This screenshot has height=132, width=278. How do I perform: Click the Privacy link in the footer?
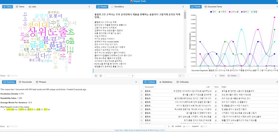[157, 130]
